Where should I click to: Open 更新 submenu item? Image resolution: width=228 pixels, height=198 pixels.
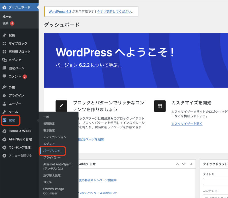click(6, 23)
